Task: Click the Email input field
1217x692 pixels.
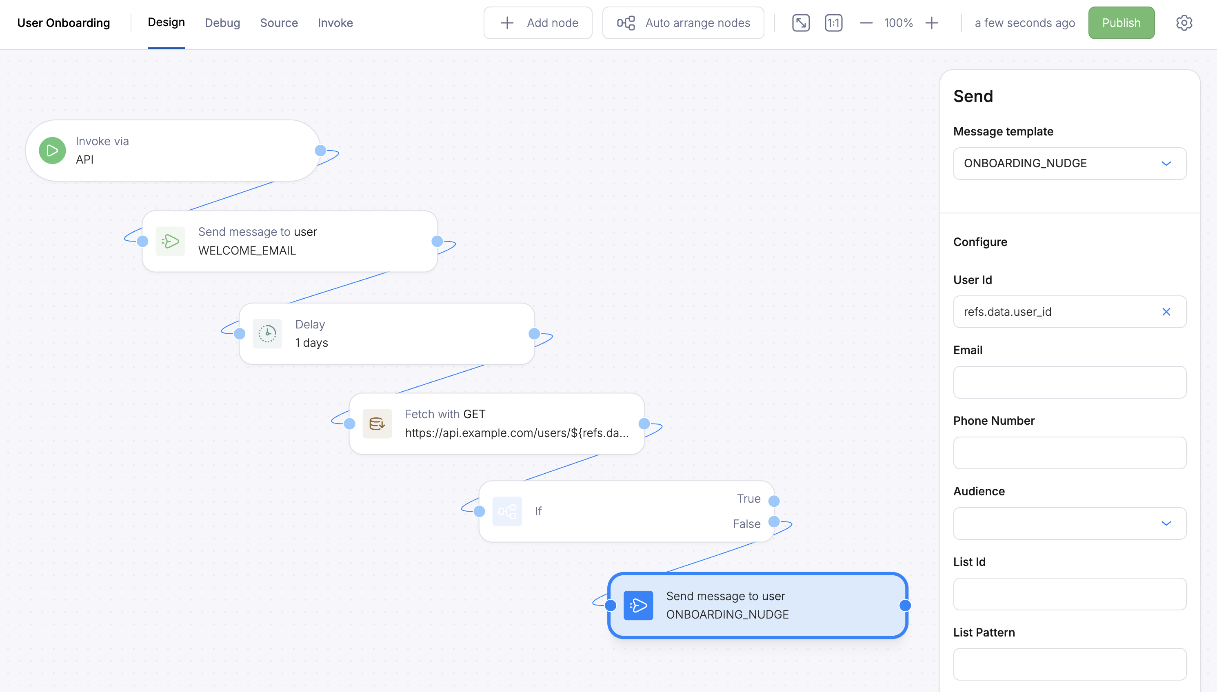Action: tap(1070, 382)
